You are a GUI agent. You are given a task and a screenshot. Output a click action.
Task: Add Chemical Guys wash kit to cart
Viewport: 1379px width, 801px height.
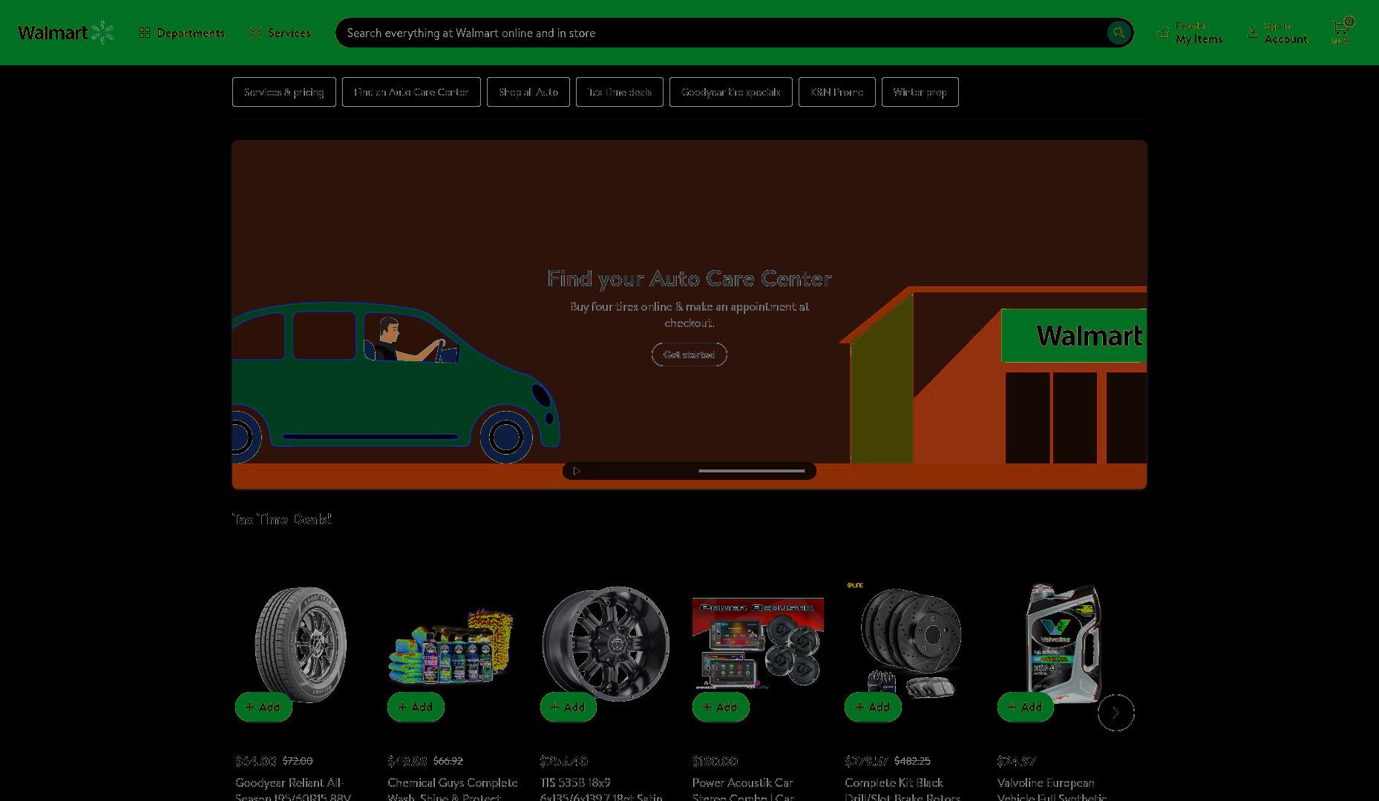pos(416,707)
